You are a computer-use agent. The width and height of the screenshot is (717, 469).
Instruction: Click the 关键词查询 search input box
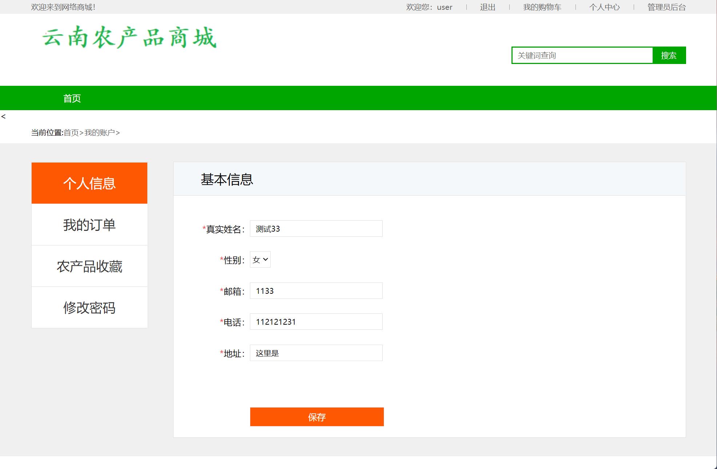582,55
